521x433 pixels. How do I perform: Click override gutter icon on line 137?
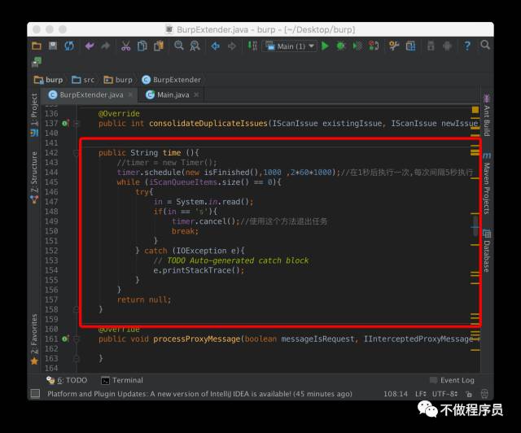click(65, 123)
